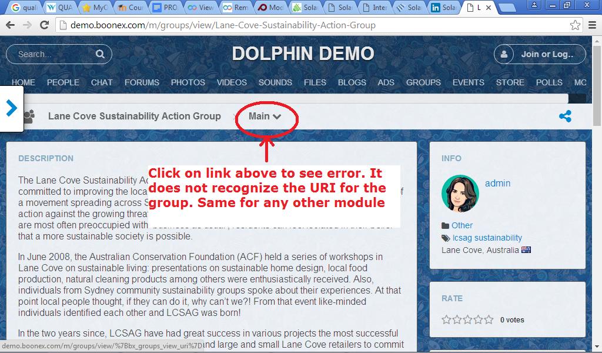This screenshot has height=353, width=602.
Task: Click the sustainability tag link
Action: pos(499,238)
